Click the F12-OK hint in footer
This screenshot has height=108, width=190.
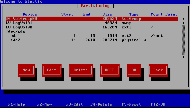pyautogui.click(x=158, y=104)
